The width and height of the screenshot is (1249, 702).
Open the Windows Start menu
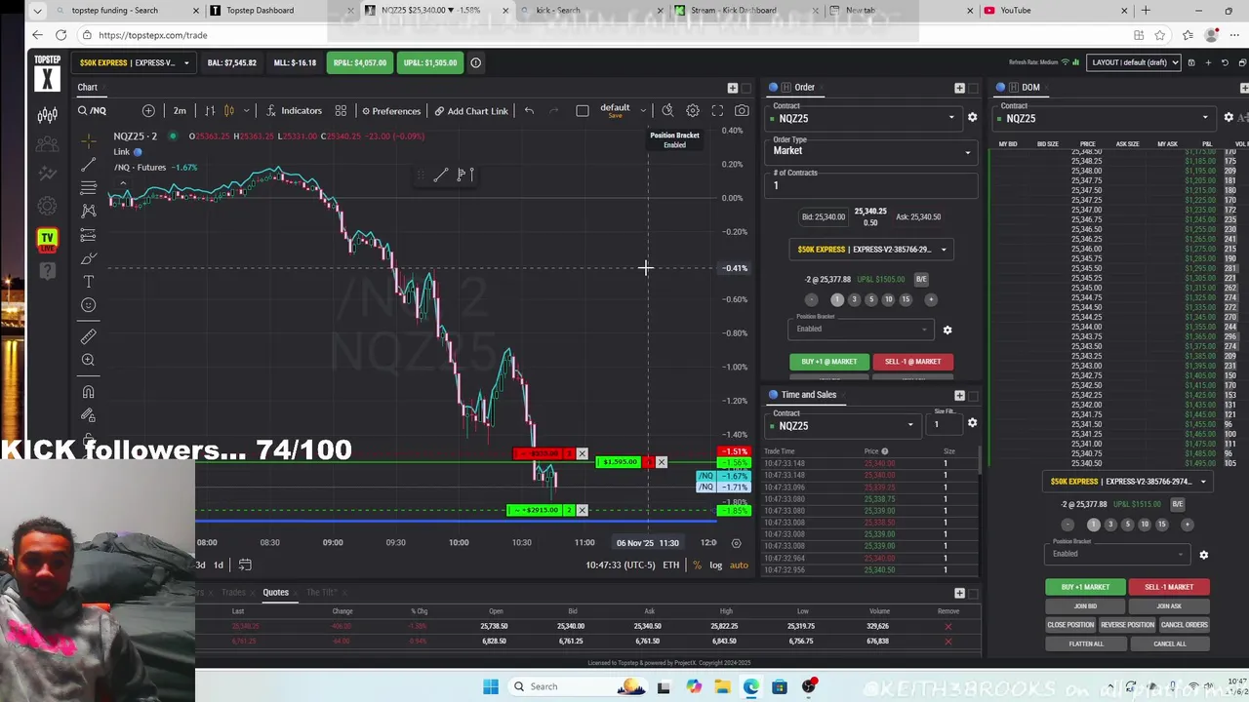click(490, 686)
